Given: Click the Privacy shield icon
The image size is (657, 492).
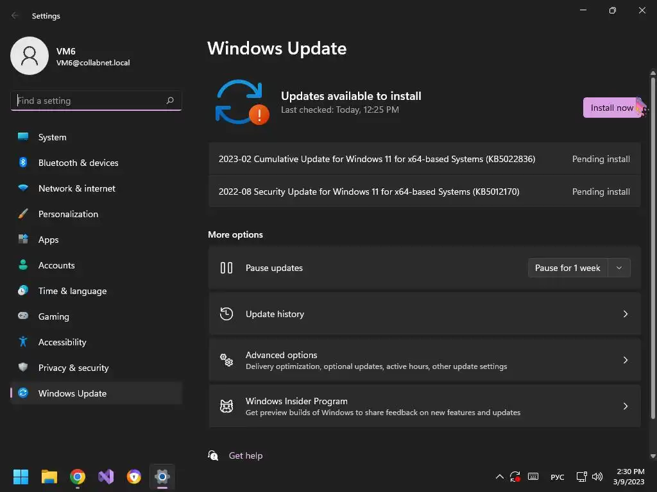Looking at the screenshot, I should (x=23, y=367).
